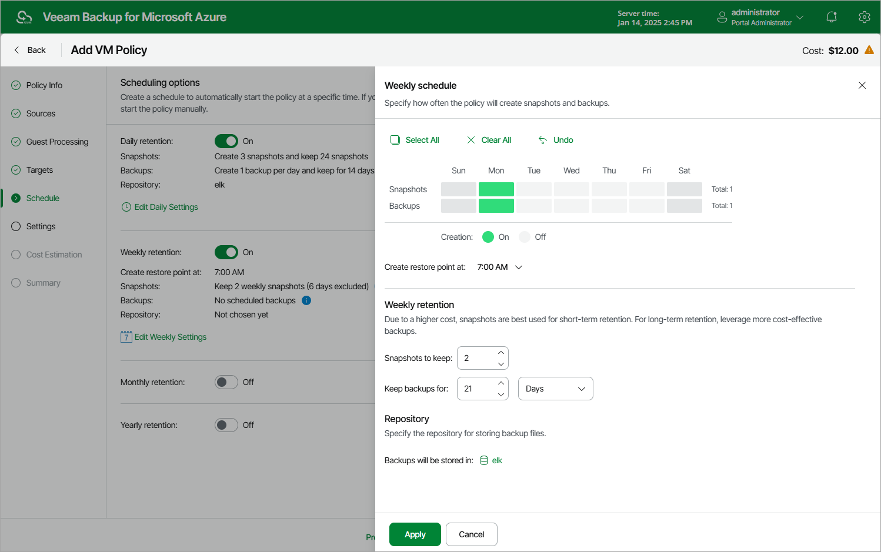Viewport: 881px width, 552px height.
Task: Click the Friday Backups schedule cell
Action: pyautogui.click(x=647, y=206)
